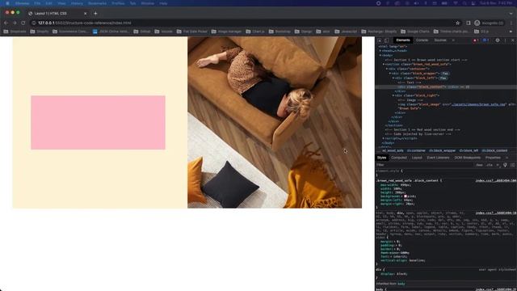This screenshot has height=291, width=517.
Task: Reload the page
Action: pyautogui.click(x=23, y=23)
